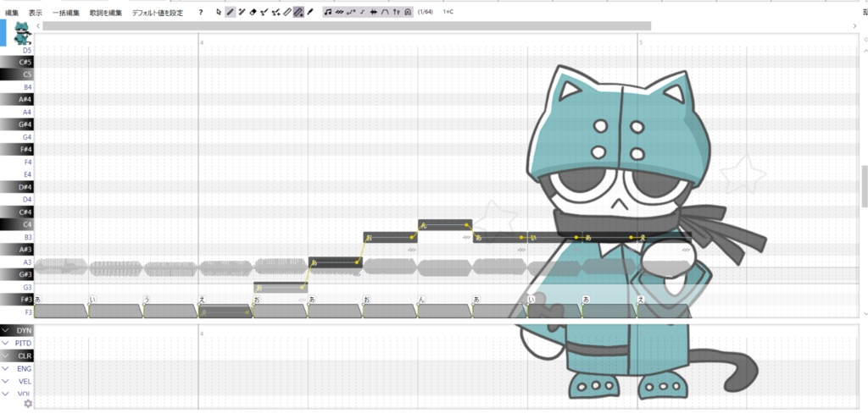
Task: Click the A4 piano key
Action: click(17, 112)
